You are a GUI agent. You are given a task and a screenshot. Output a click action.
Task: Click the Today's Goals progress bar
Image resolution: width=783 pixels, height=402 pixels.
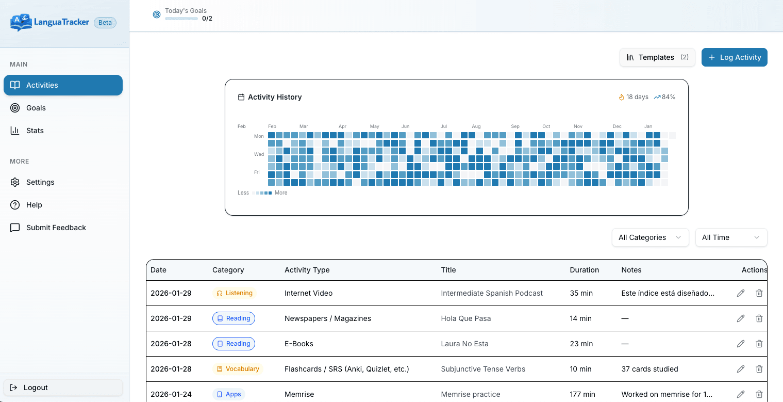(x=181, y=18)
